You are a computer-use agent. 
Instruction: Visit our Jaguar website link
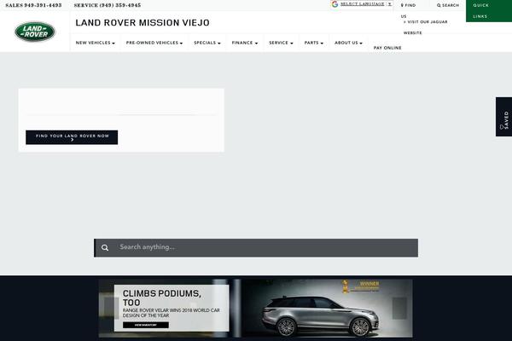click(x=425, y=27)
